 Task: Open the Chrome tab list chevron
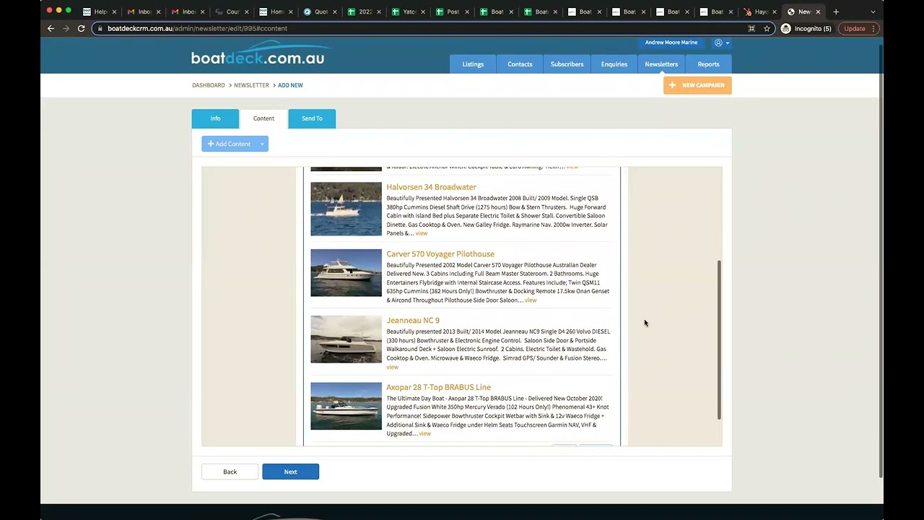[x=873, y=12]
